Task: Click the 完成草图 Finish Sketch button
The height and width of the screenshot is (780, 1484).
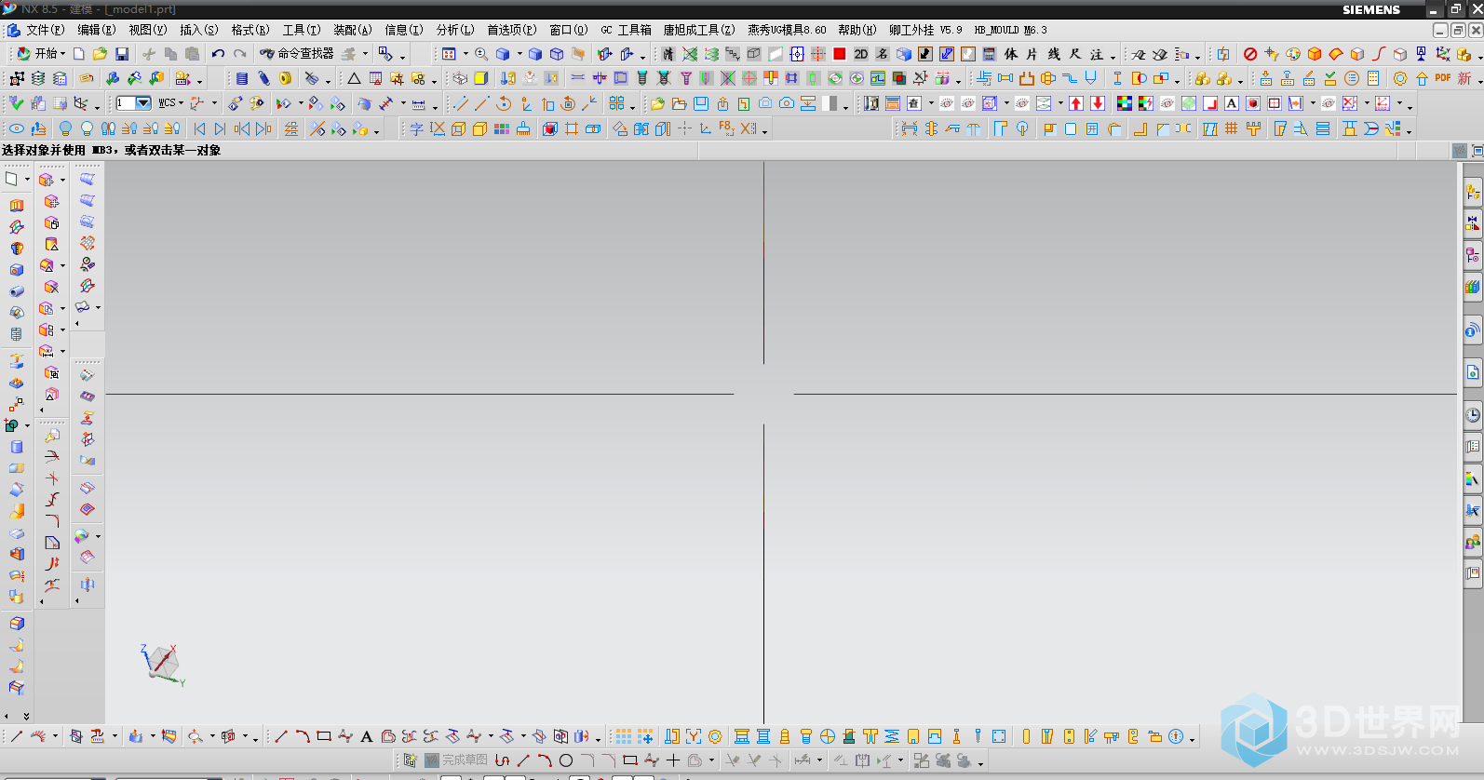Action: (x=456, y=760)
